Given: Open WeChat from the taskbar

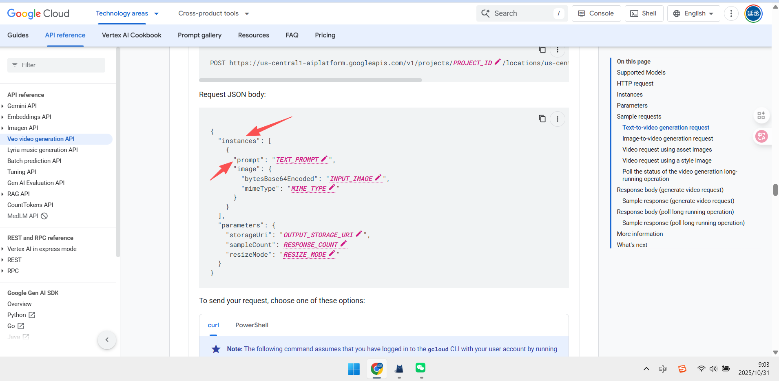Looking at the screenshot, I should 420,368.
